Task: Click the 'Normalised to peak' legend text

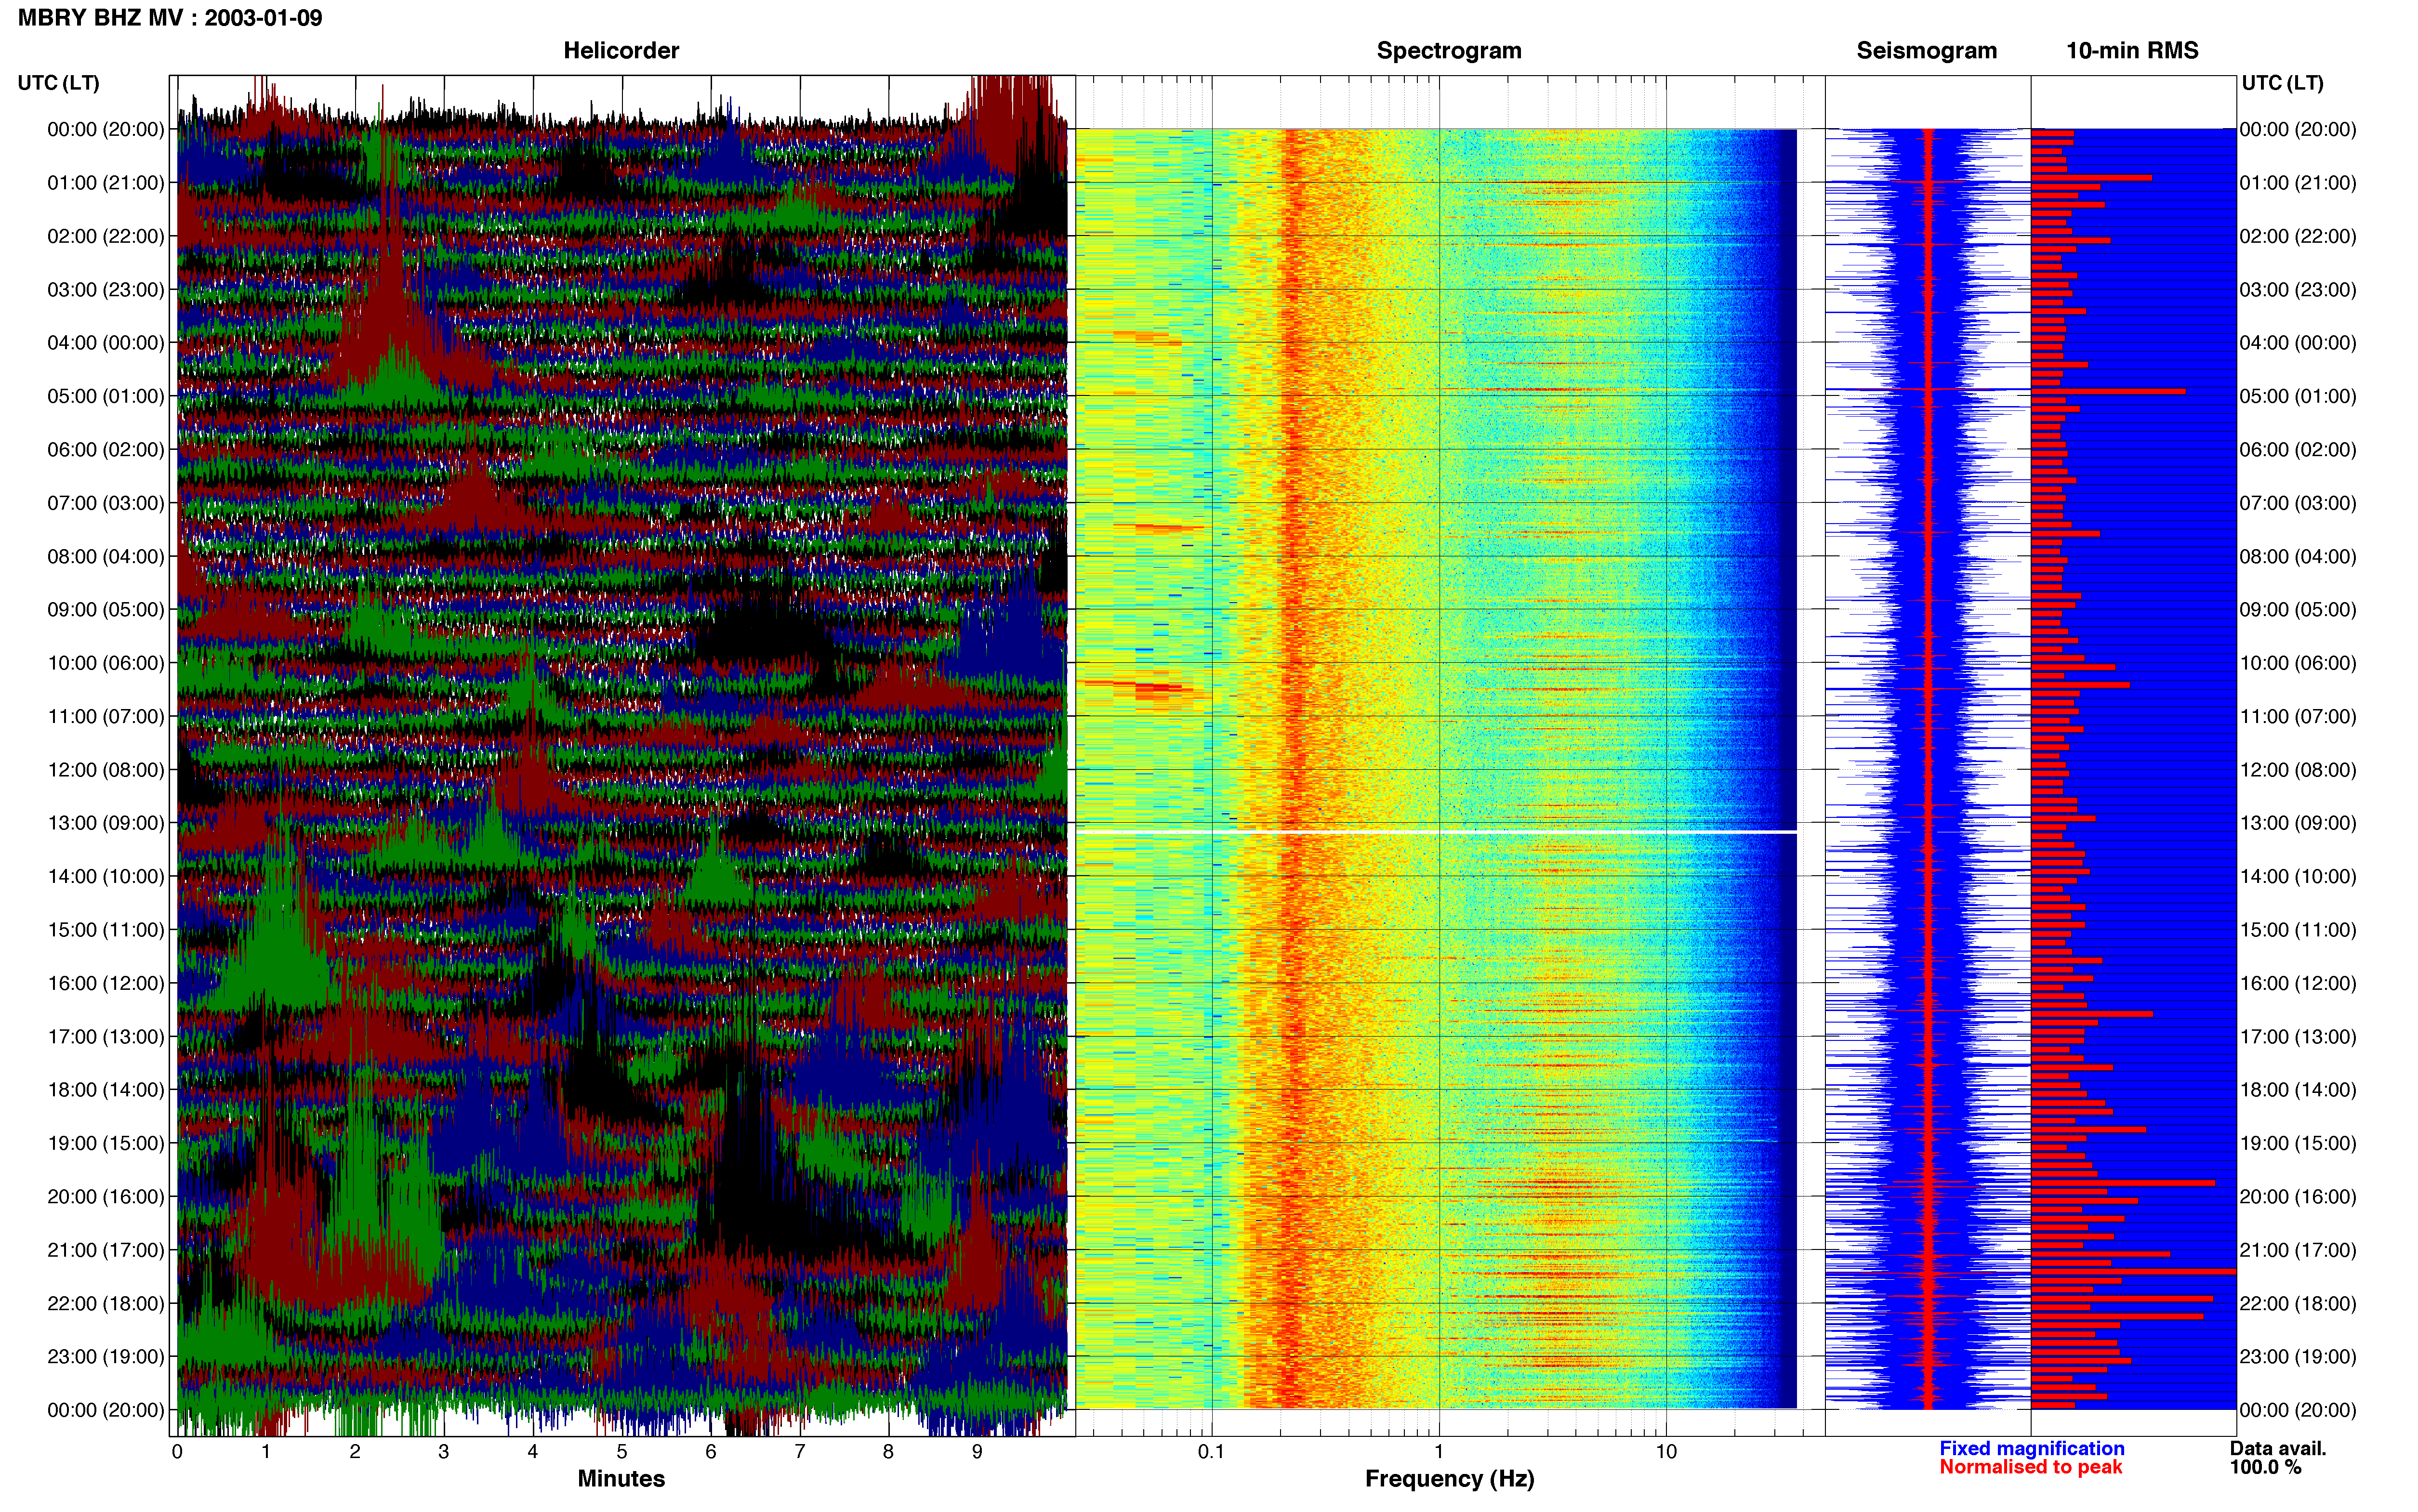Action: [x=2030, y=1467]
